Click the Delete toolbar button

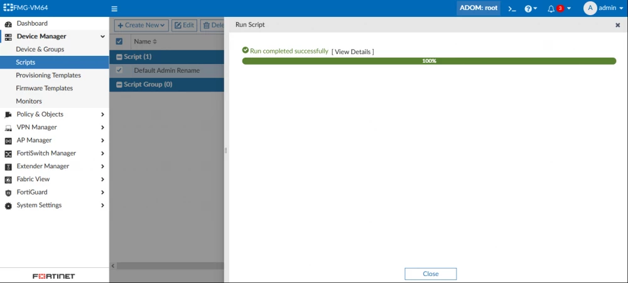(212, 25)
